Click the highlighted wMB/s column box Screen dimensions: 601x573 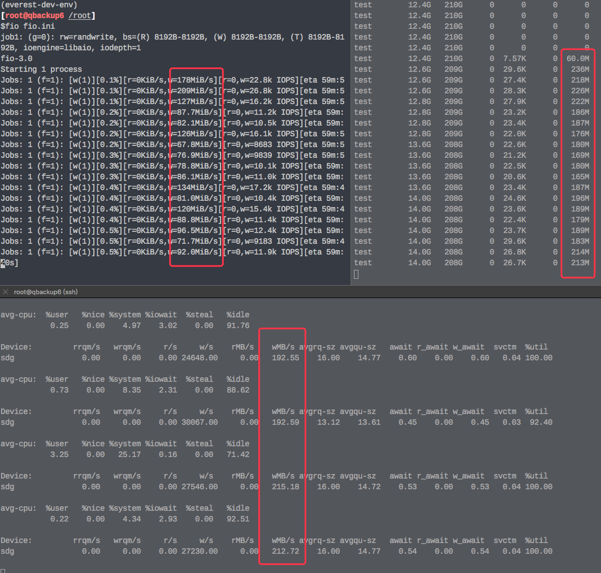coord(282,447)
